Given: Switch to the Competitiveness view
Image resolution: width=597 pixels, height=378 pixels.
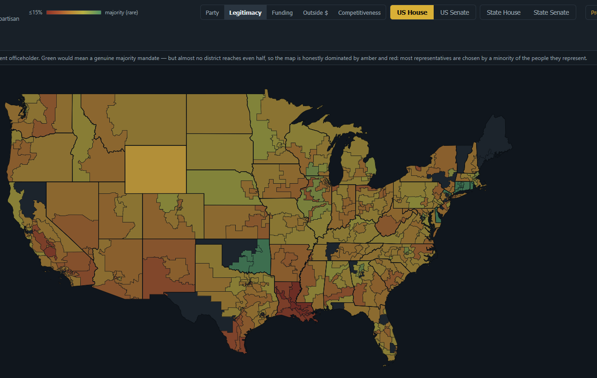Looking at the screenshot, I should coord(359,12).
